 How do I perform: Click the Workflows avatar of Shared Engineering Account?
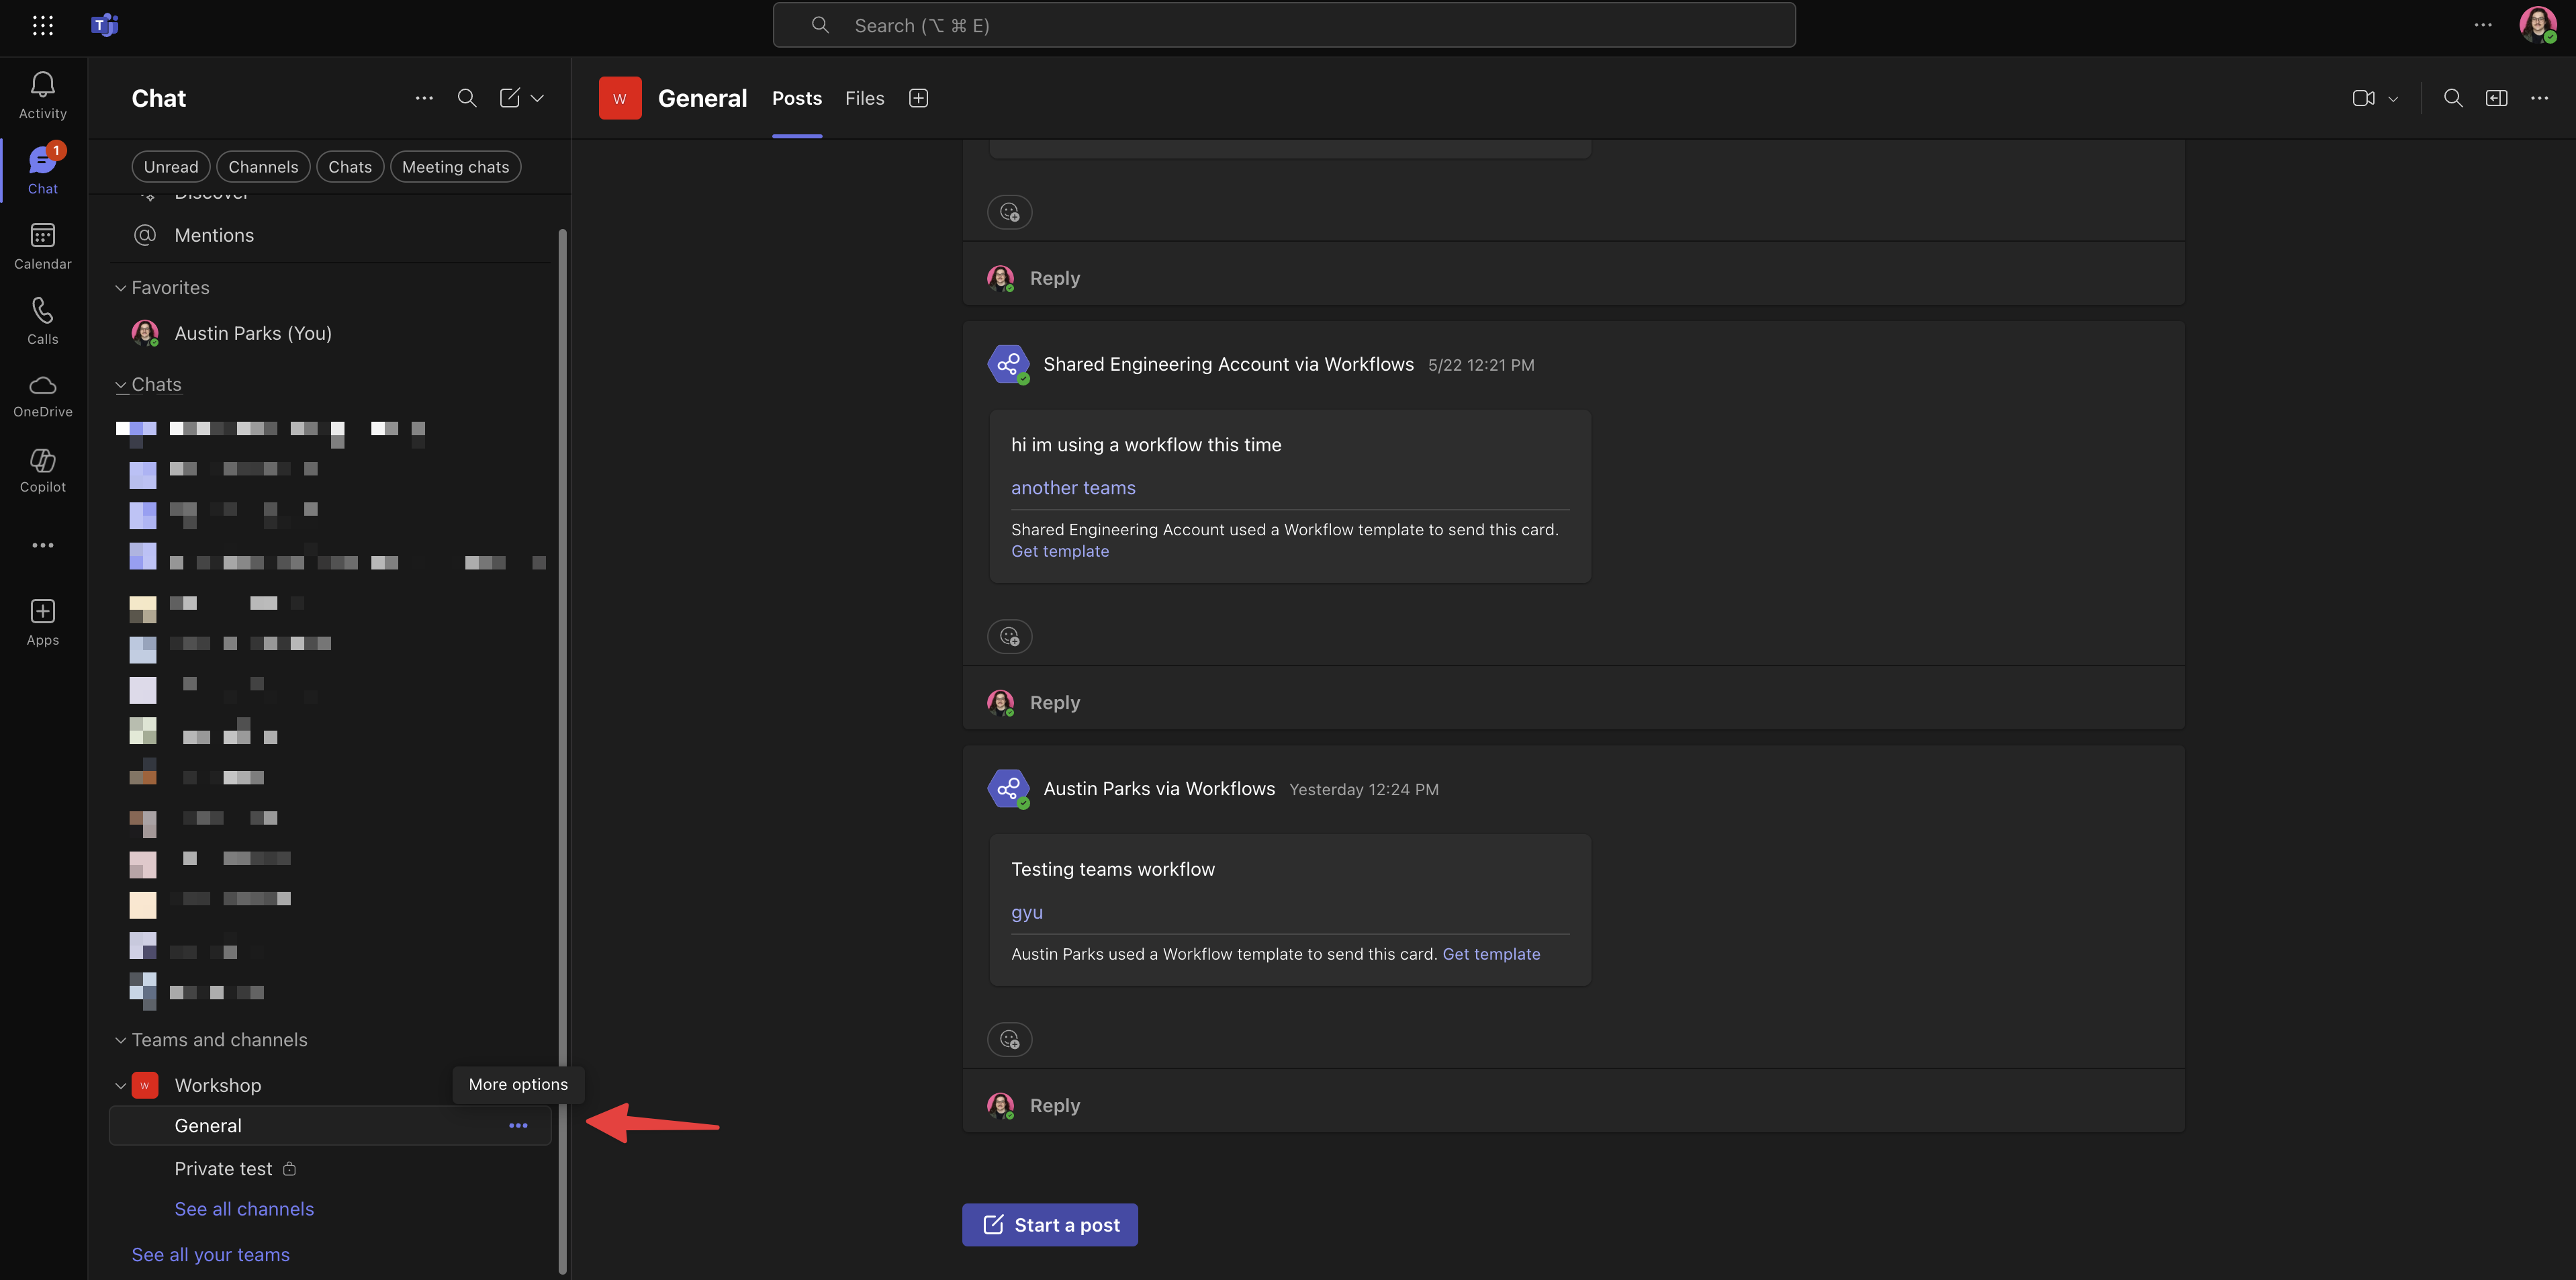pyautogui.click(x=1008, y=364)
